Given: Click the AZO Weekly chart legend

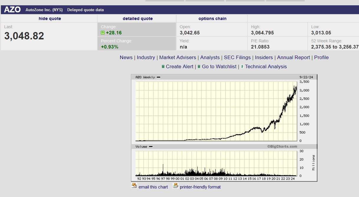Looking at the screenshot, I should tap(148, 77).
